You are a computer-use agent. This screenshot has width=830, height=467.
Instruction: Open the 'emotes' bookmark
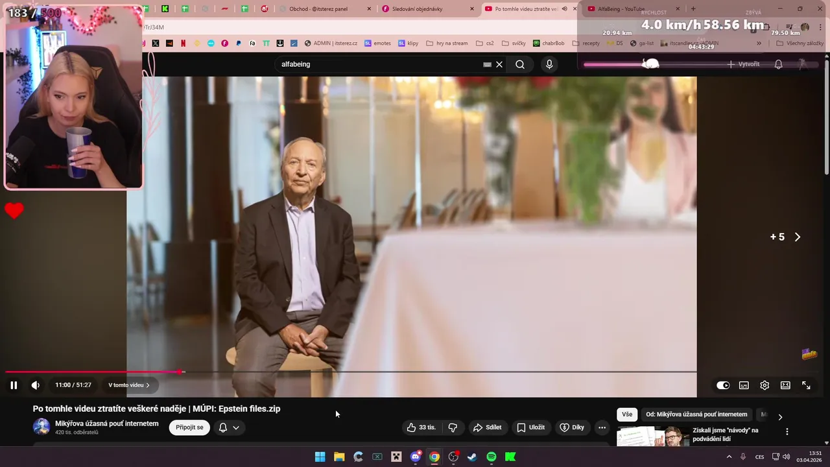[x=377, y=43]
